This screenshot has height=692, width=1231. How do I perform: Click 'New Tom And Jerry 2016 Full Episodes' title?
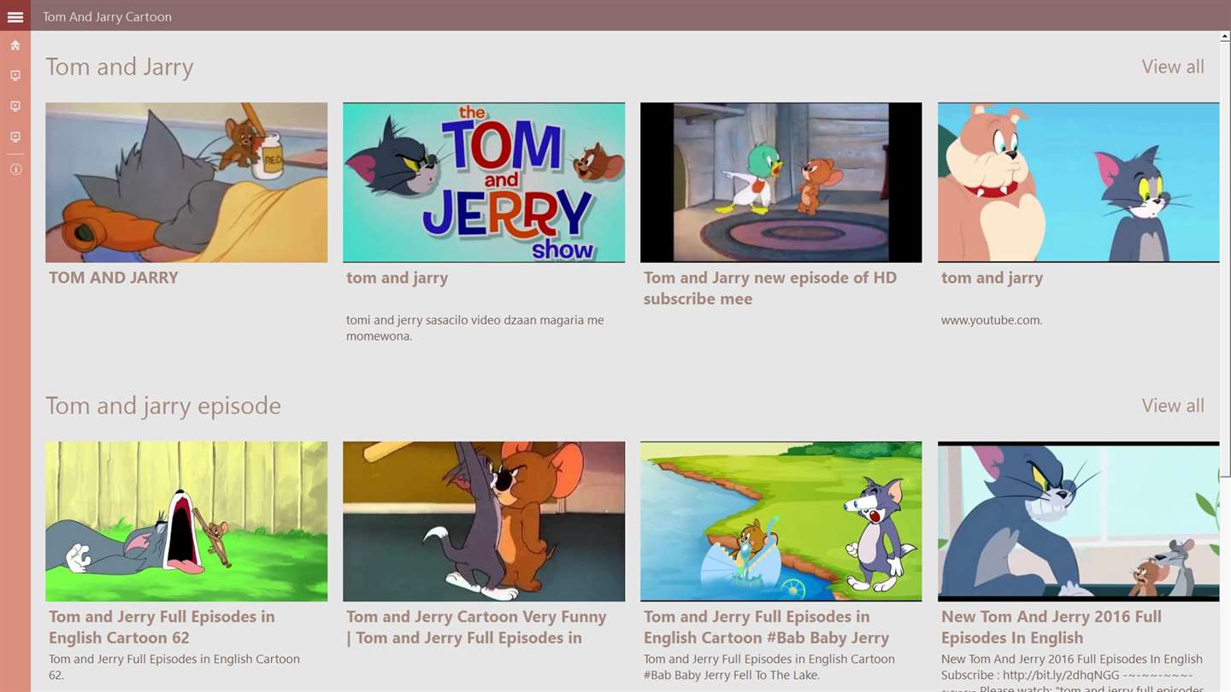1051,627
